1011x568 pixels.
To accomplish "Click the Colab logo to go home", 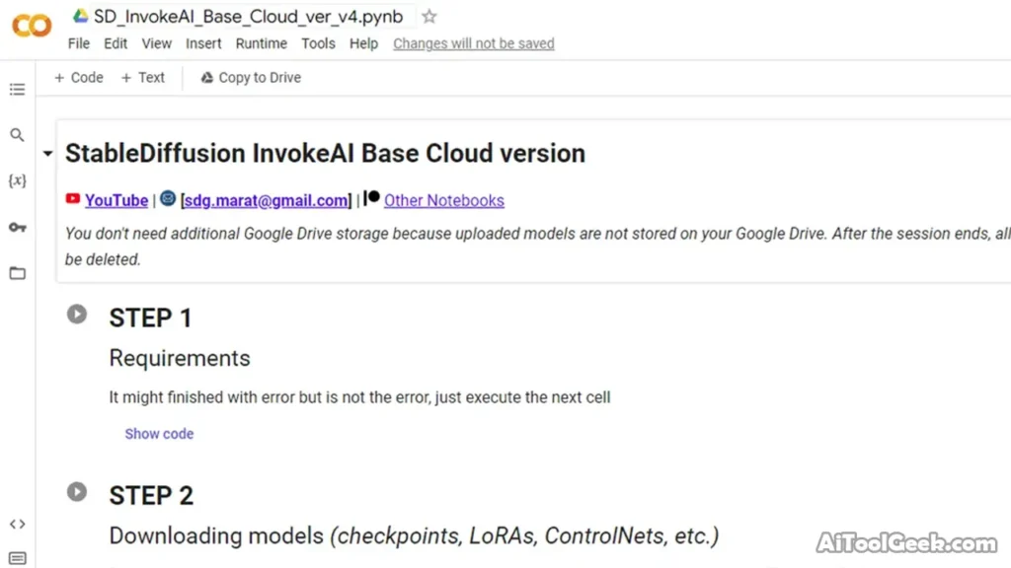I will coord(31,27).
